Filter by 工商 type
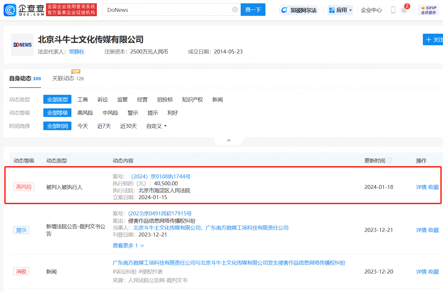The image size is (443, 292). tap(83, 99)
